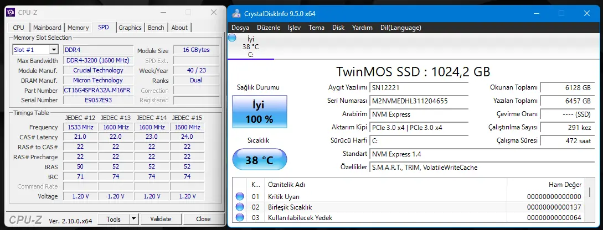
Task: Click the DDR4 memory type field
Action: tap(99, 50)
